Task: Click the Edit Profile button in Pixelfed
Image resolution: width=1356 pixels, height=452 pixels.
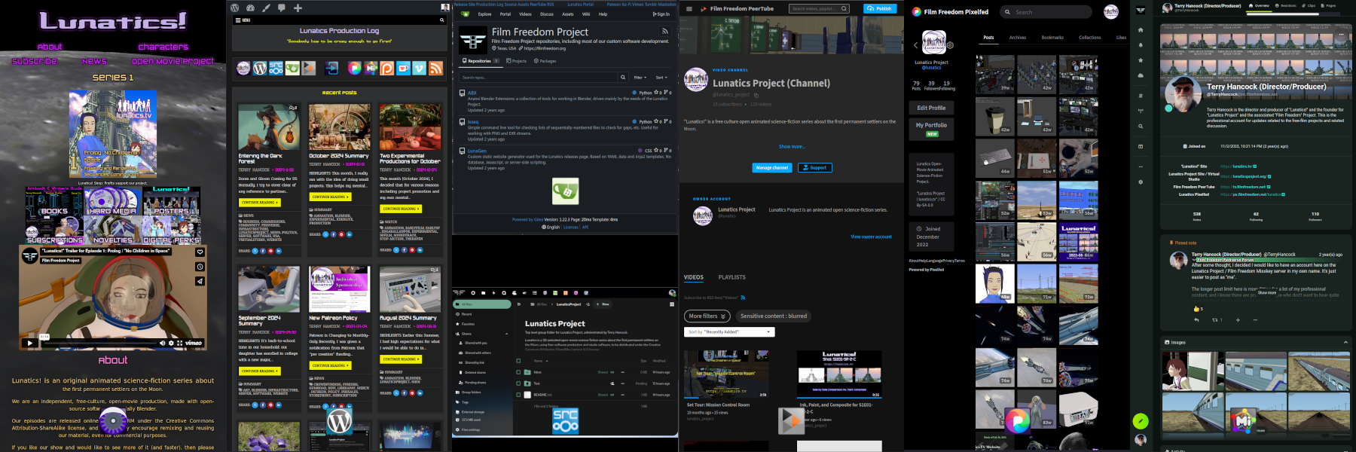Action: click(931, 108)
